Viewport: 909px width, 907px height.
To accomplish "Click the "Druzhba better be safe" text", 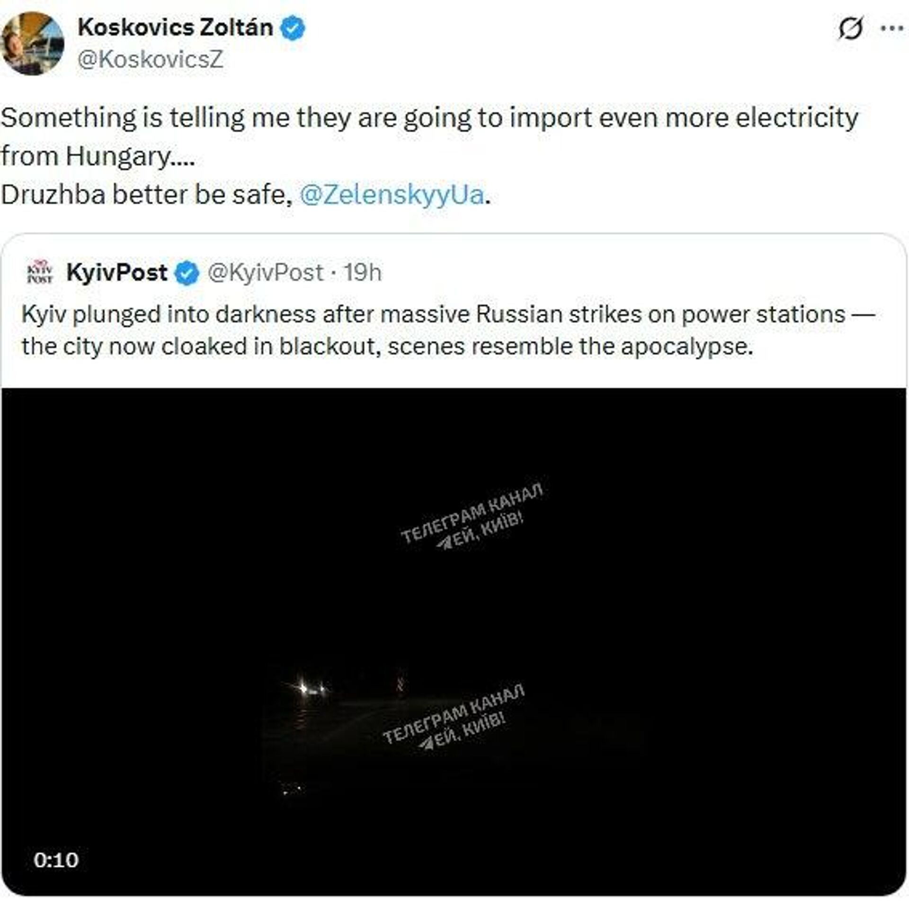I will (147, 195).
